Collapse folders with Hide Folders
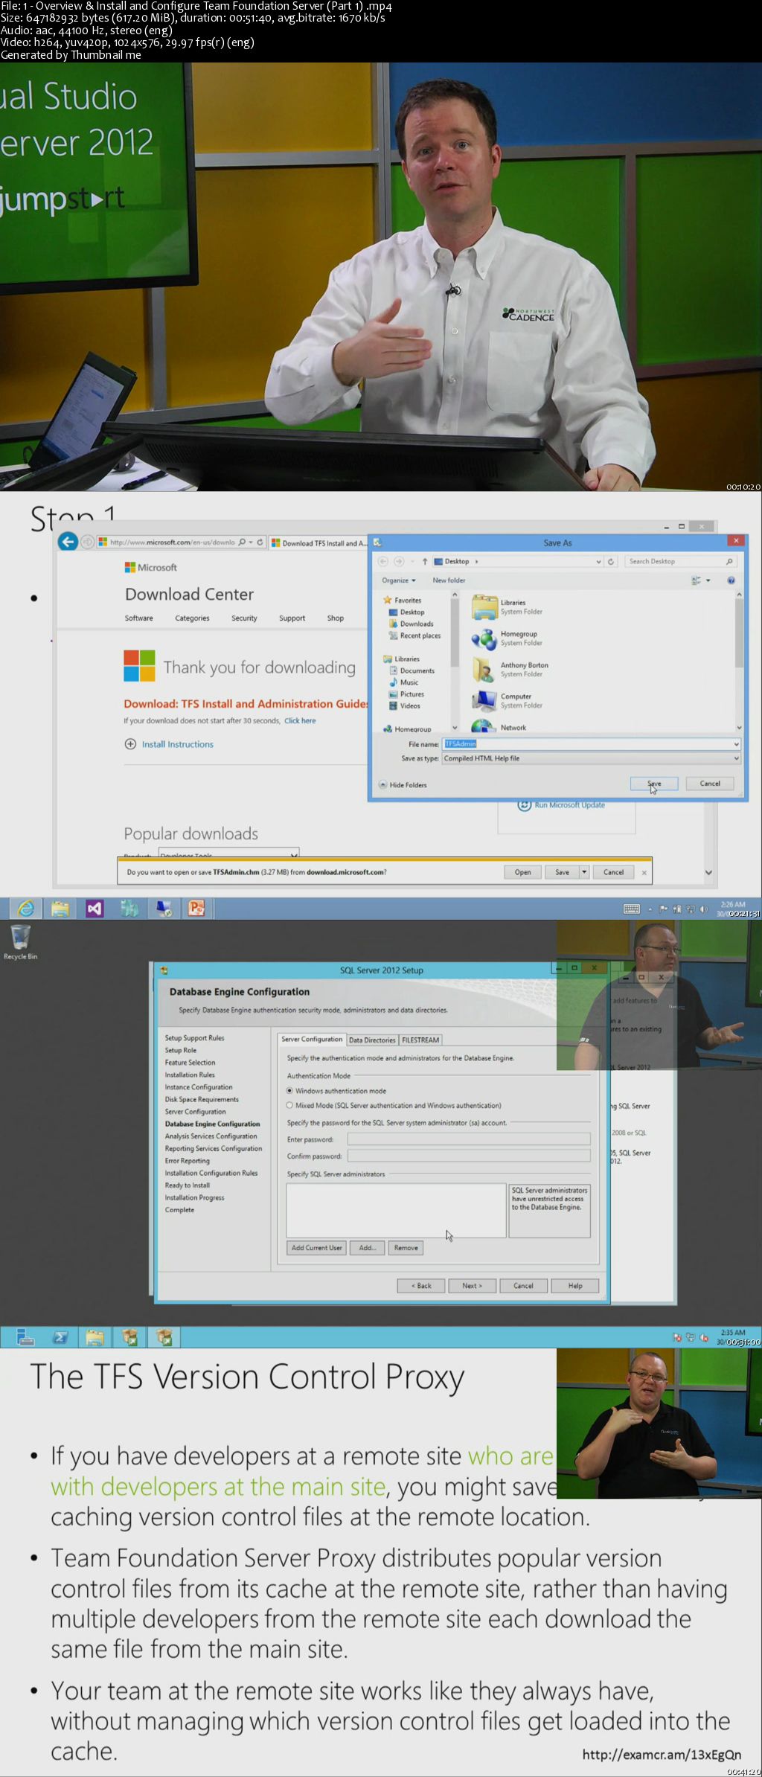 click(403, 785)
